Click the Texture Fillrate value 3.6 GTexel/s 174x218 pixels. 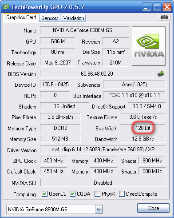(x=143, y=117)
